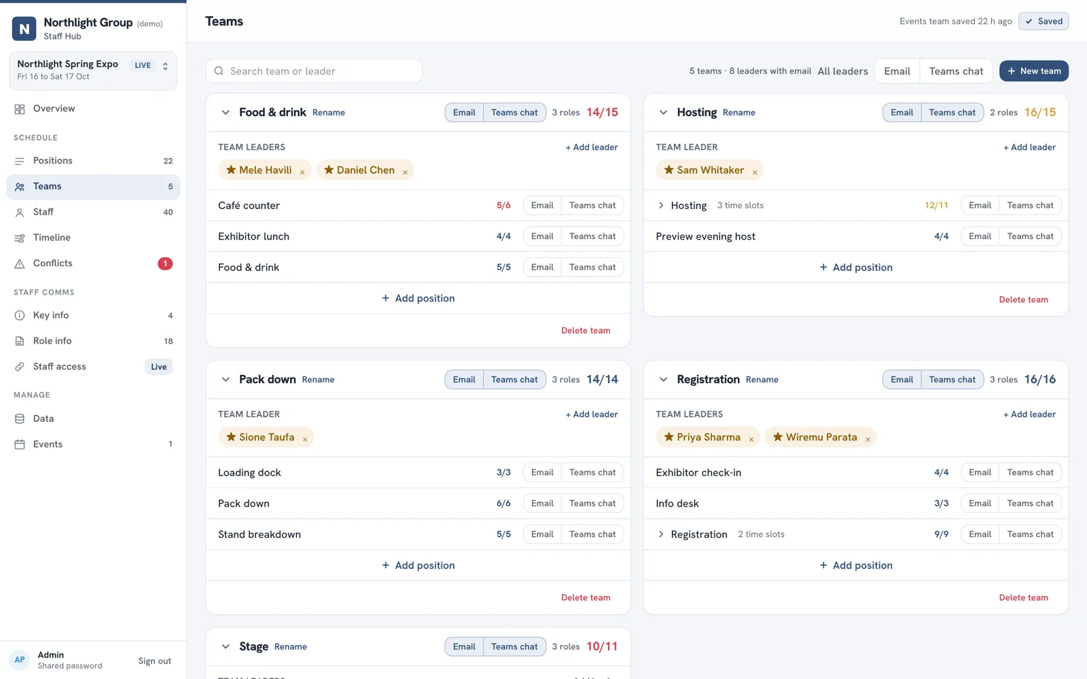Click the Saved status button
This screenshot has width=1087, height=679.
1043,22
